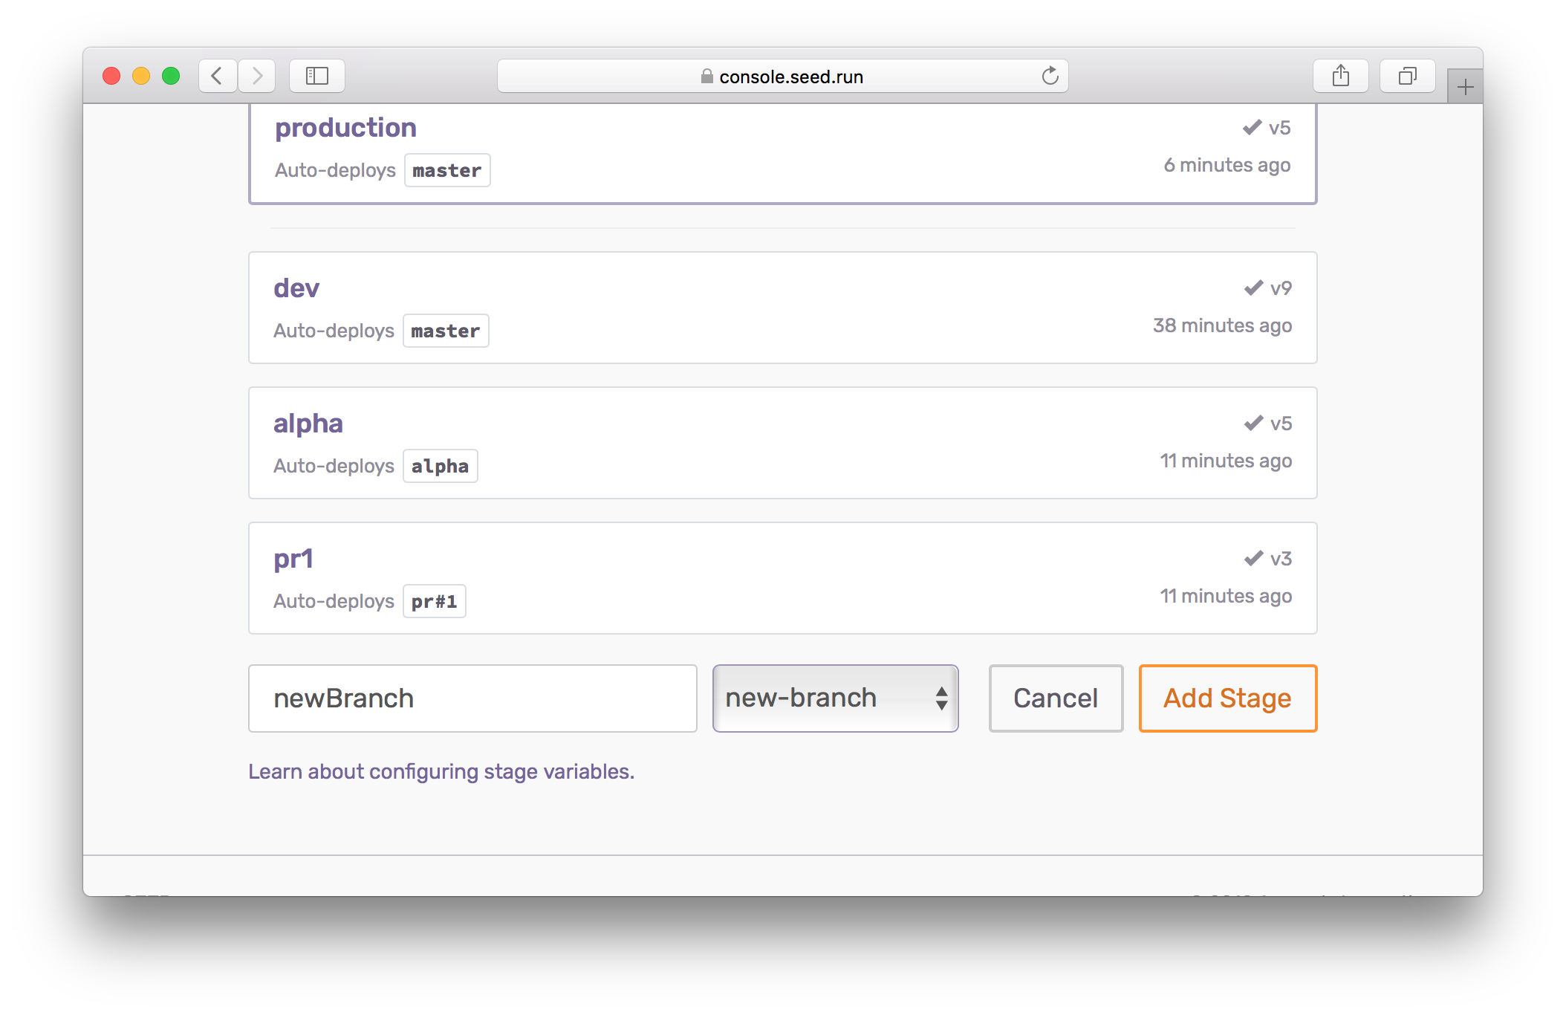This screenshot has width=1566, height=1015.
Task: Click the browser back arrow
Action: pyautogui.click(x=217, y=76)
